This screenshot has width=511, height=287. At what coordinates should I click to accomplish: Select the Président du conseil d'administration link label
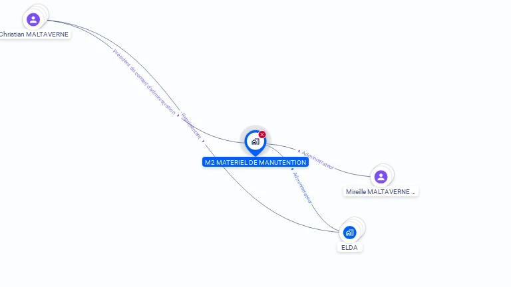pyautogui.click(x=144, y=82)
